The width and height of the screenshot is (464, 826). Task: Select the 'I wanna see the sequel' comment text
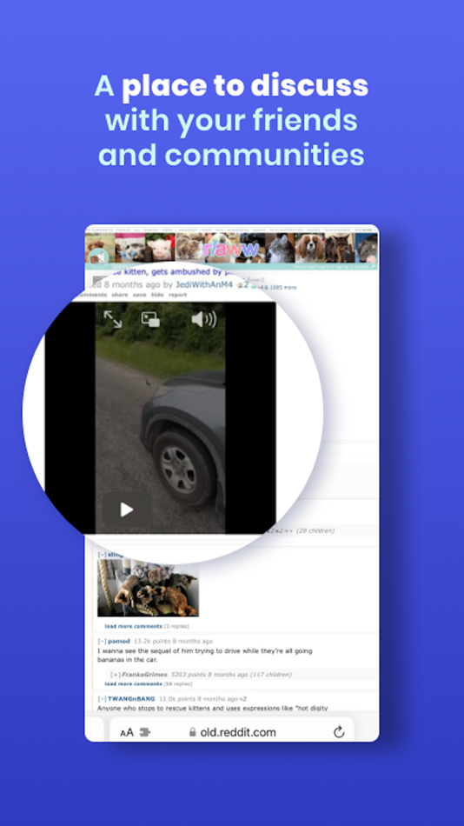pyautogui.click(x=204, y=656)
